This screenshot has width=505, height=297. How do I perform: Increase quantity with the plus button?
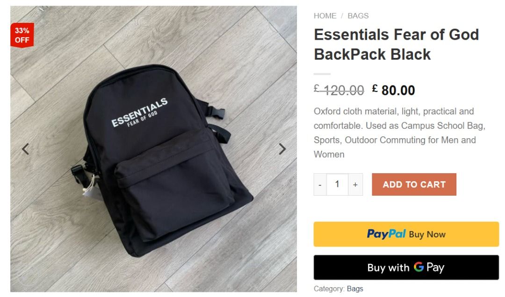355,184
